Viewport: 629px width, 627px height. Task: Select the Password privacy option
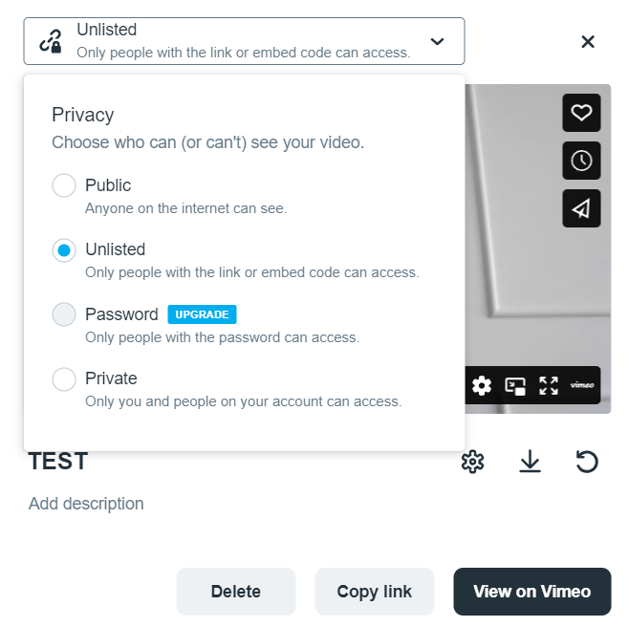[x=64, y=314]
